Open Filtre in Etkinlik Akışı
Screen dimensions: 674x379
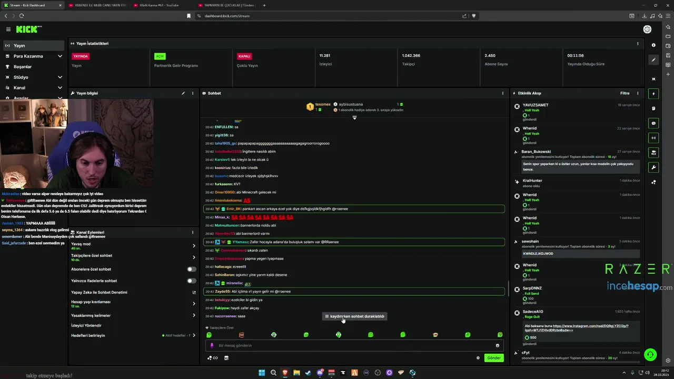[625, 93]
